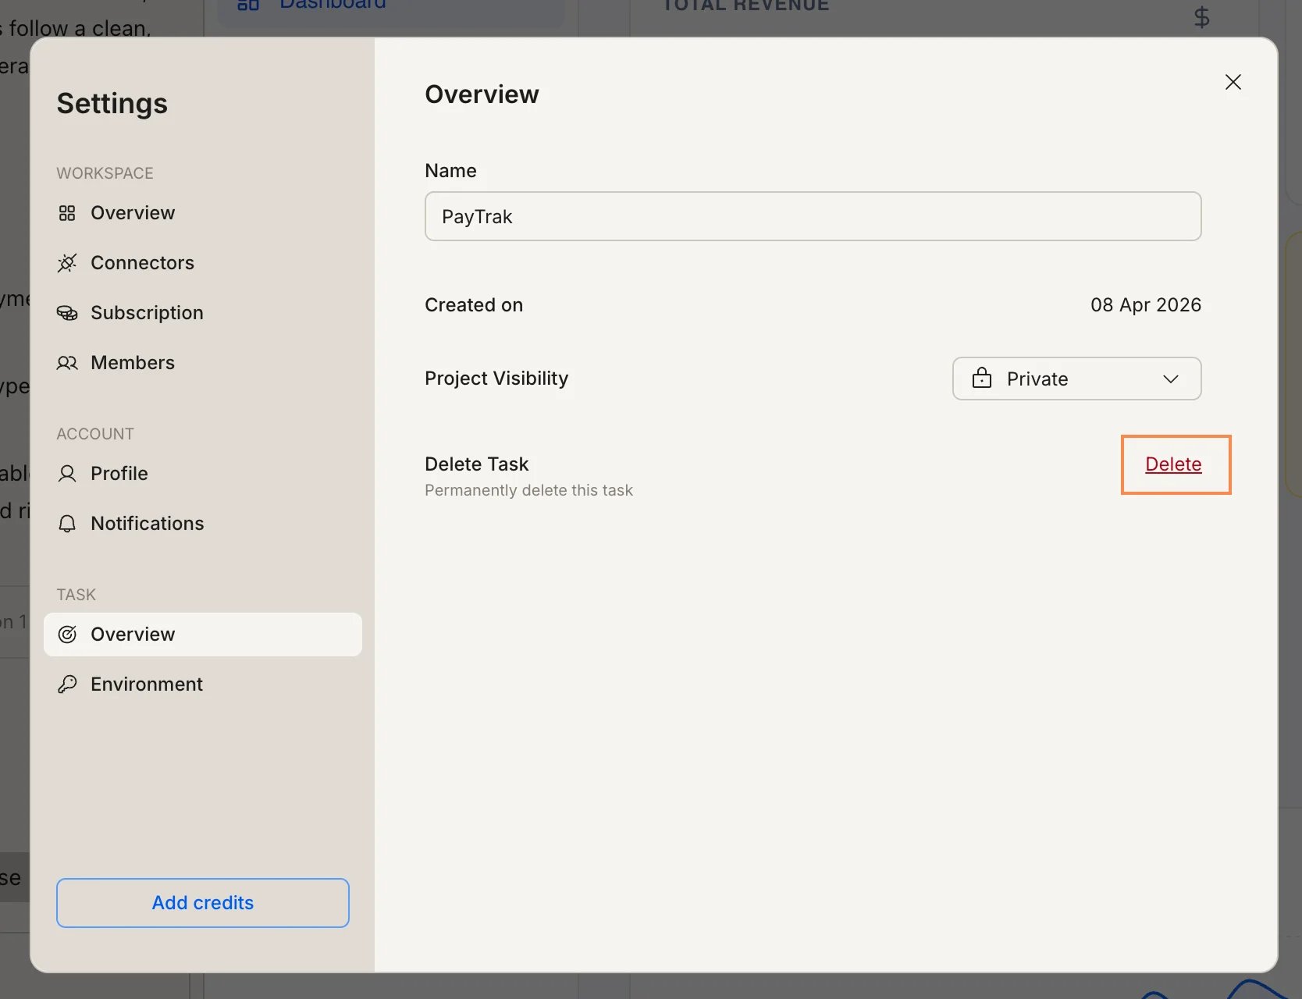Screen dimensions: 1302x999
Task: Click the Name field label
Action: click(450, 171)
